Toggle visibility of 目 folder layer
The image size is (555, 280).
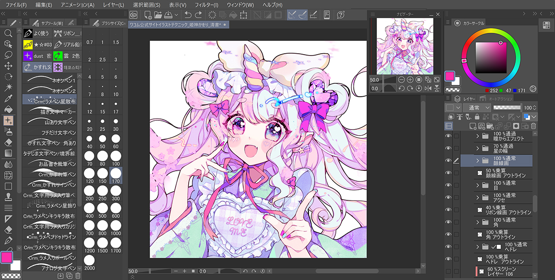448,185
